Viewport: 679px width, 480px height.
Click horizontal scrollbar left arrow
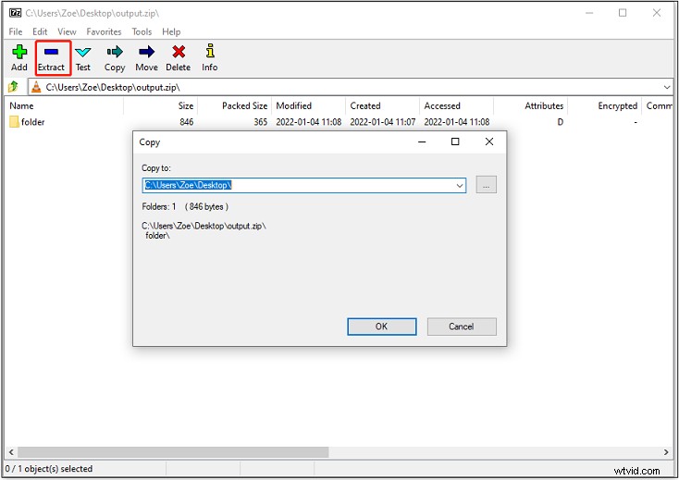11,452
